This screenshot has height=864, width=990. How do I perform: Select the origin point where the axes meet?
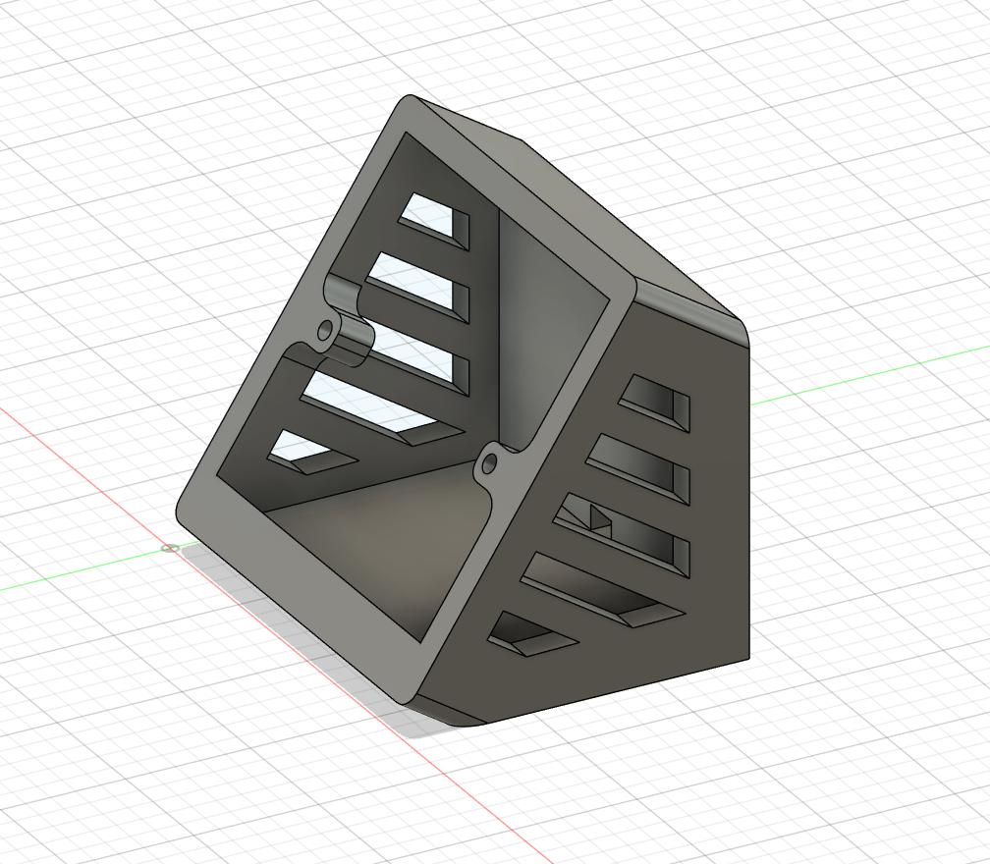[170, 548]
